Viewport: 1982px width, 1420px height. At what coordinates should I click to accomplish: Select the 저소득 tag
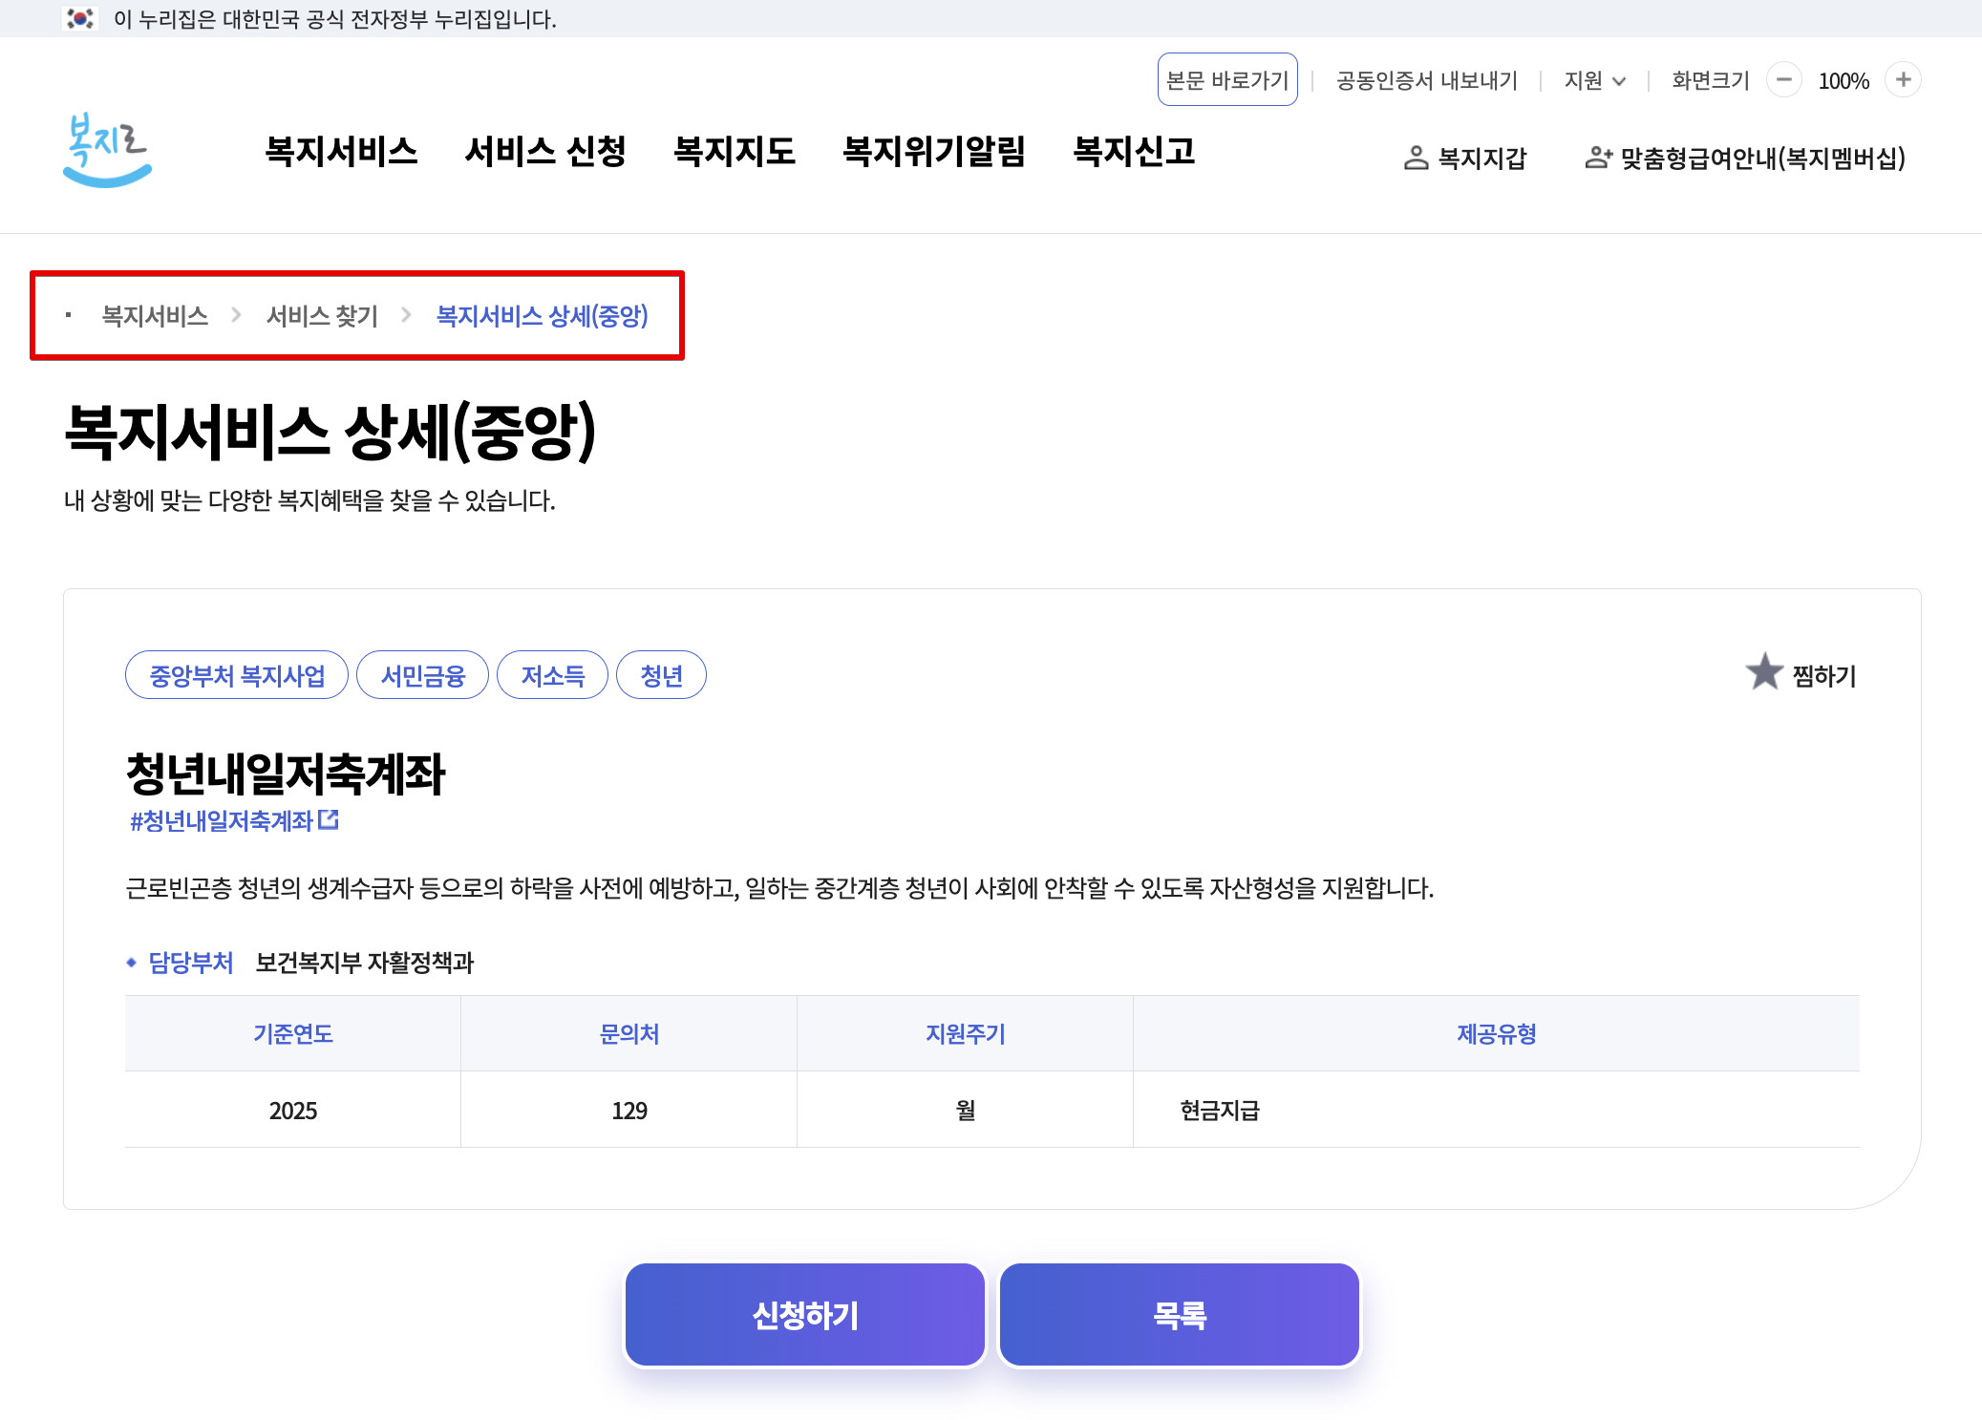[552, 675]
